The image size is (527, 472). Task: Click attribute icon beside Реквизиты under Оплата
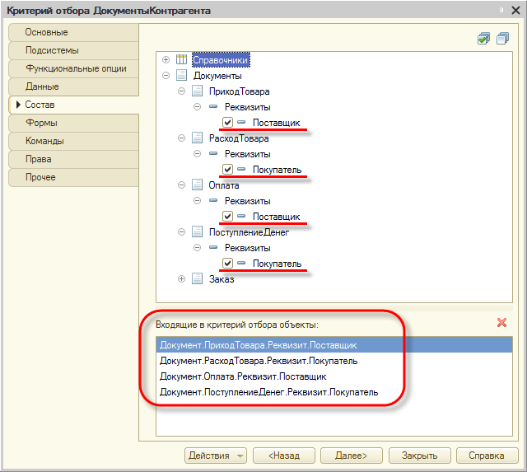(213, 200)
